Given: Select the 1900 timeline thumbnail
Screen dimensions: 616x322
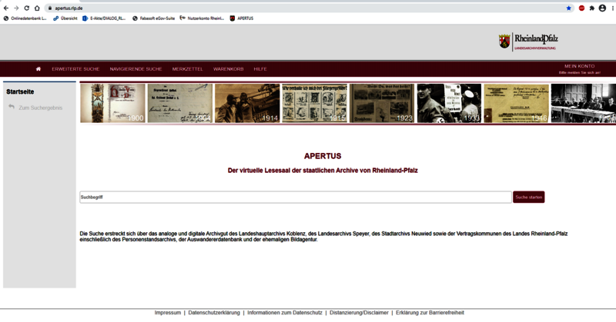Looking at the screenshot, I should coord(112,103).
